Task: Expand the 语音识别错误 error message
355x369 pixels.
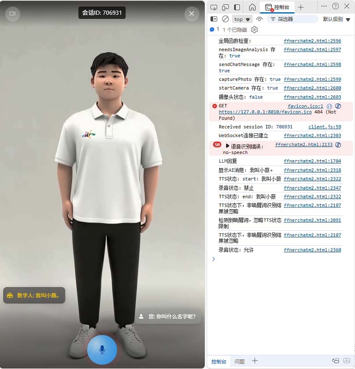Action: (228, 146)
